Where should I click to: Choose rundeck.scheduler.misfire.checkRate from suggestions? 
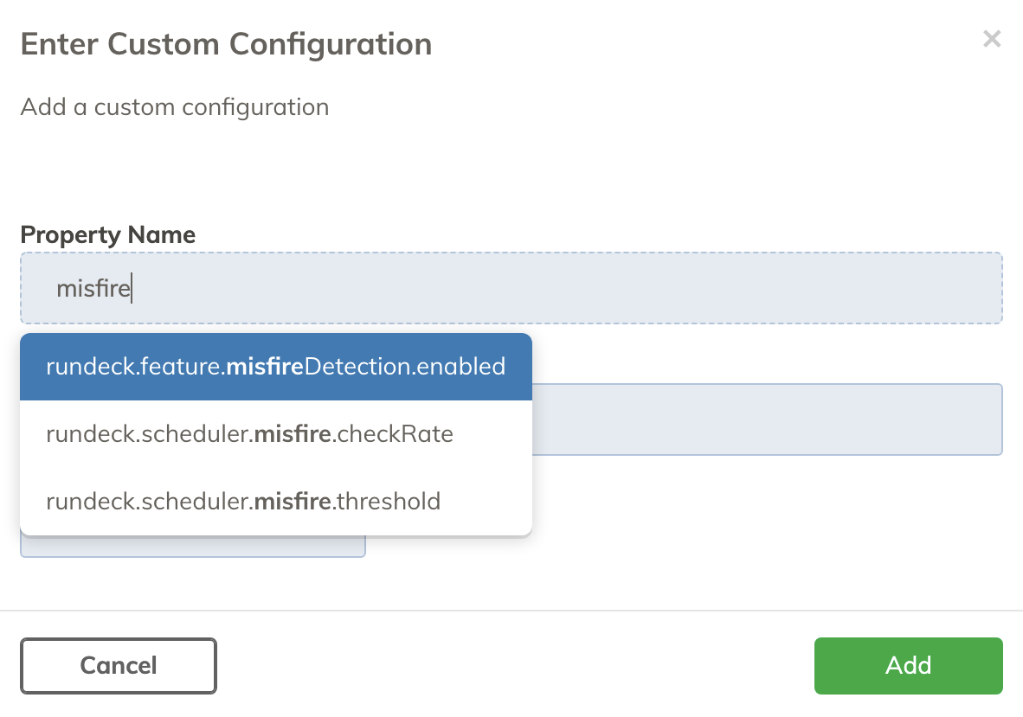249,433
